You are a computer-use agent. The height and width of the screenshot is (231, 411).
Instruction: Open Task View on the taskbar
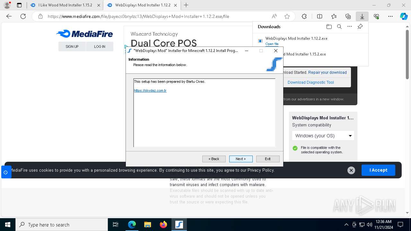click(x=116, y=225)
